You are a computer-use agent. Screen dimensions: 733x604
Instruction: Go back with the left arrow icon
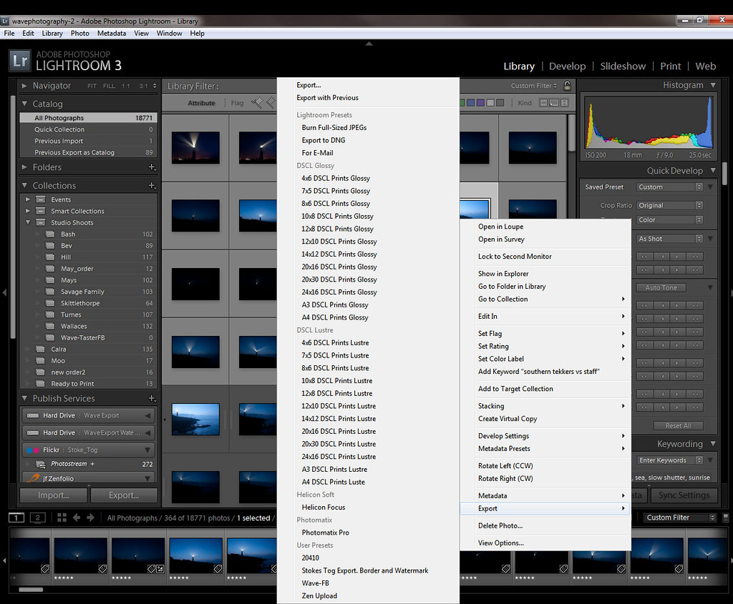tap(77, 518)
